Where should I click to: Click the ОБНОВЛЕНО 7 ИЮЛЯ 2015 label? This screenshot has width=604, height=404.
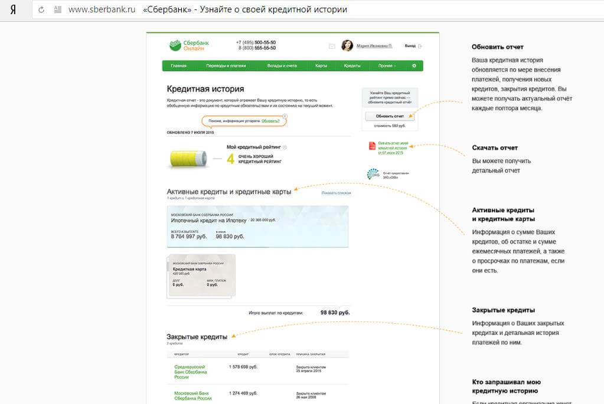click(x=190, y=133)
